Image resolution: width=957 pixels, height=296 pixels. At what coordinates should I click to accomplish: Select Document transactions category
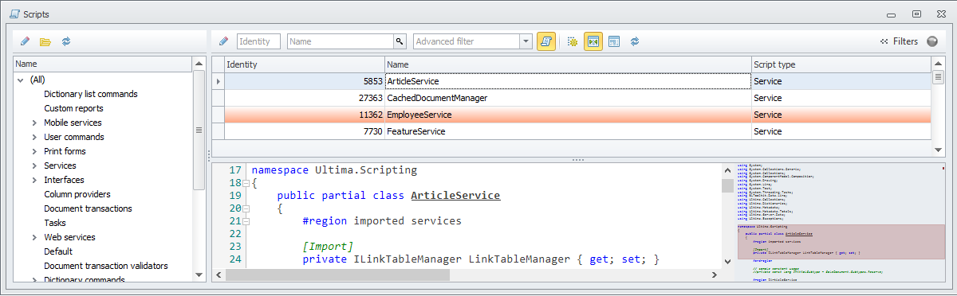point(88,208)
